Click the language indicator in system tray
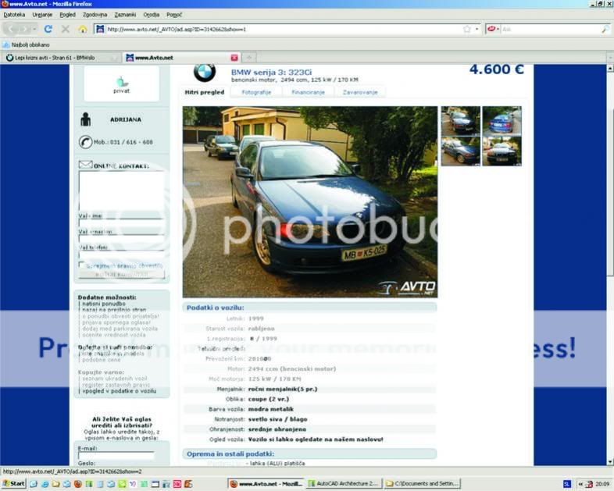The height and width of the screenshot is (491, 614). click(566, 484)
